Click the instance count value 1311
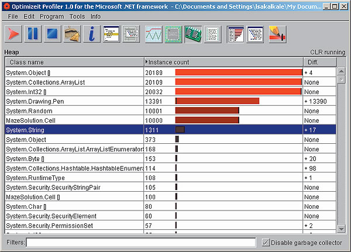 coord(152,130)
